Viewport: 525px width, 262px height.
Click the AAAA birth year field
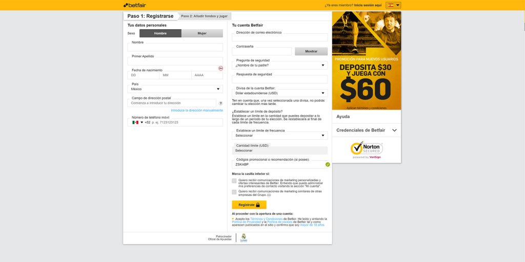point(207,75)
